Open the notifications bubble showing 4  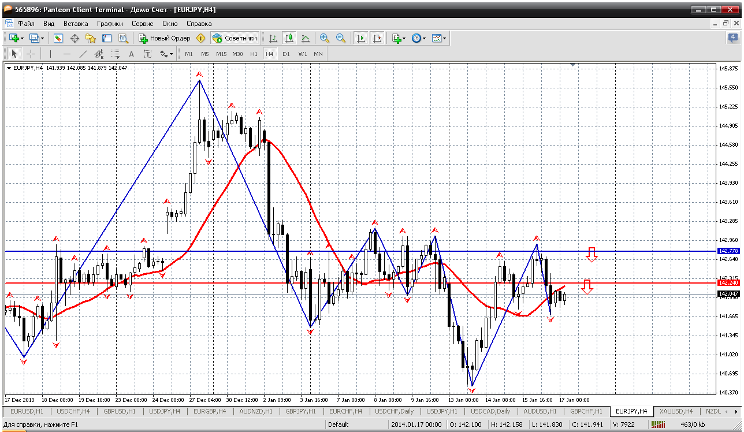[x=732, y=38]
